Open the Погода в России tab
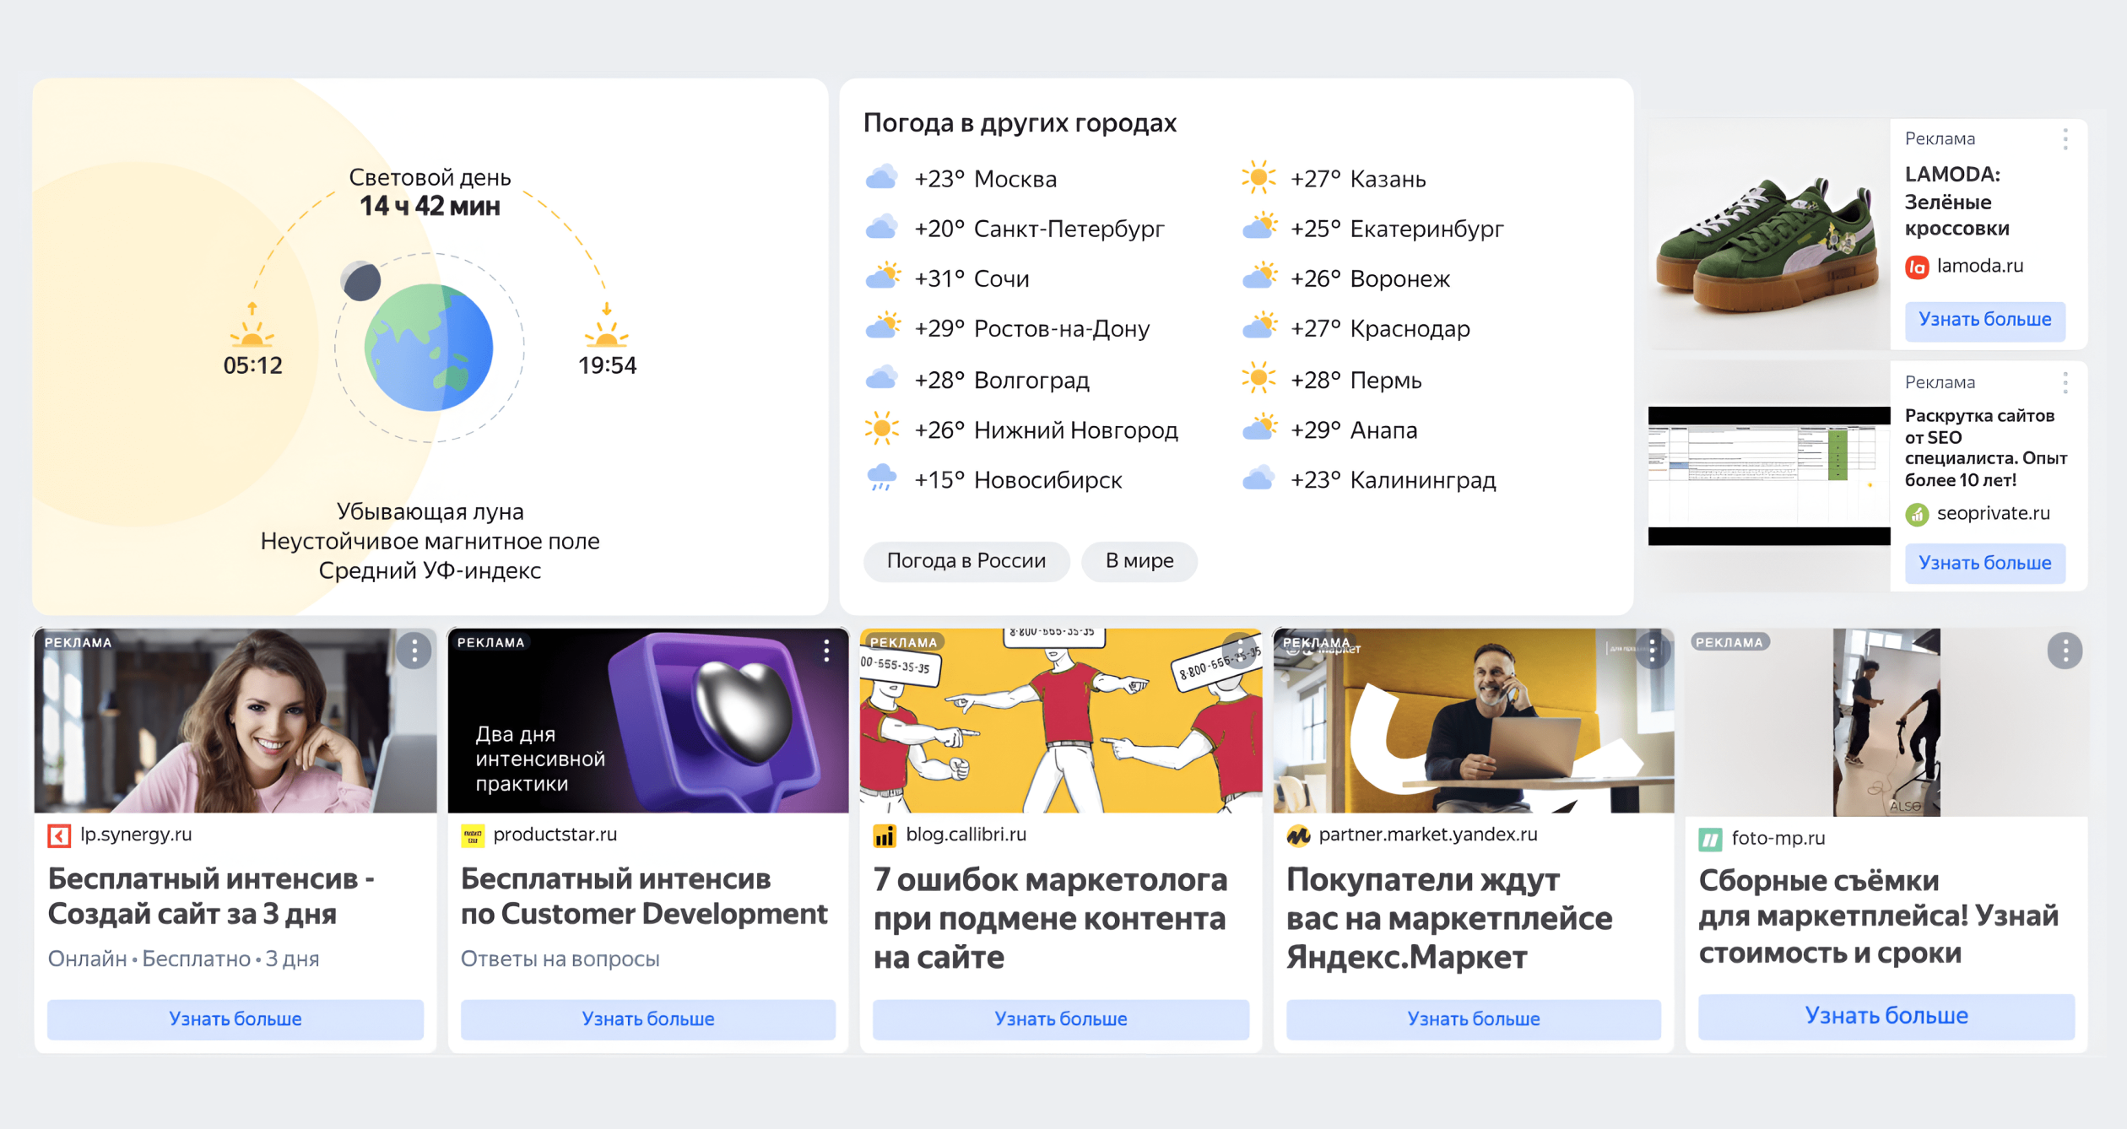This screenshot has width=2127, height=1129. [x=966, y=561]
